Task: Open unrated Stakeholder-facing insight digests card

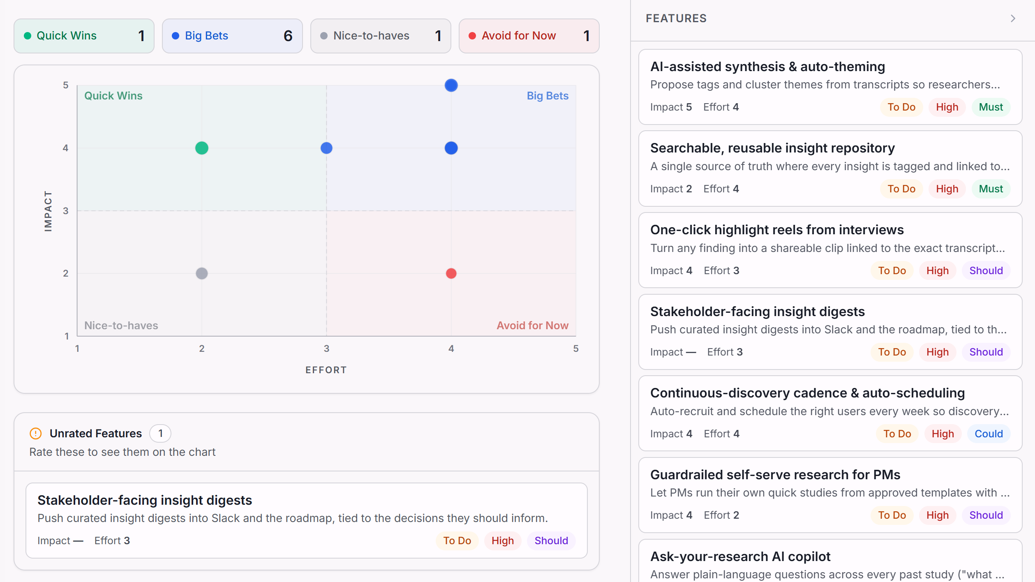Action: tap(307, 521)
